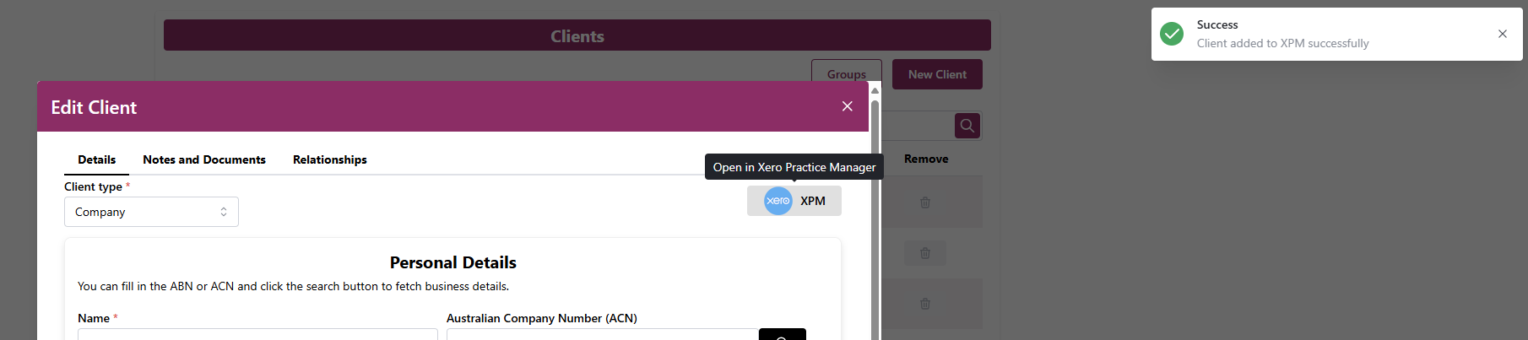Click the Remove column header
The height and width of the screenshot is (340, 1528).
(926, 159)
